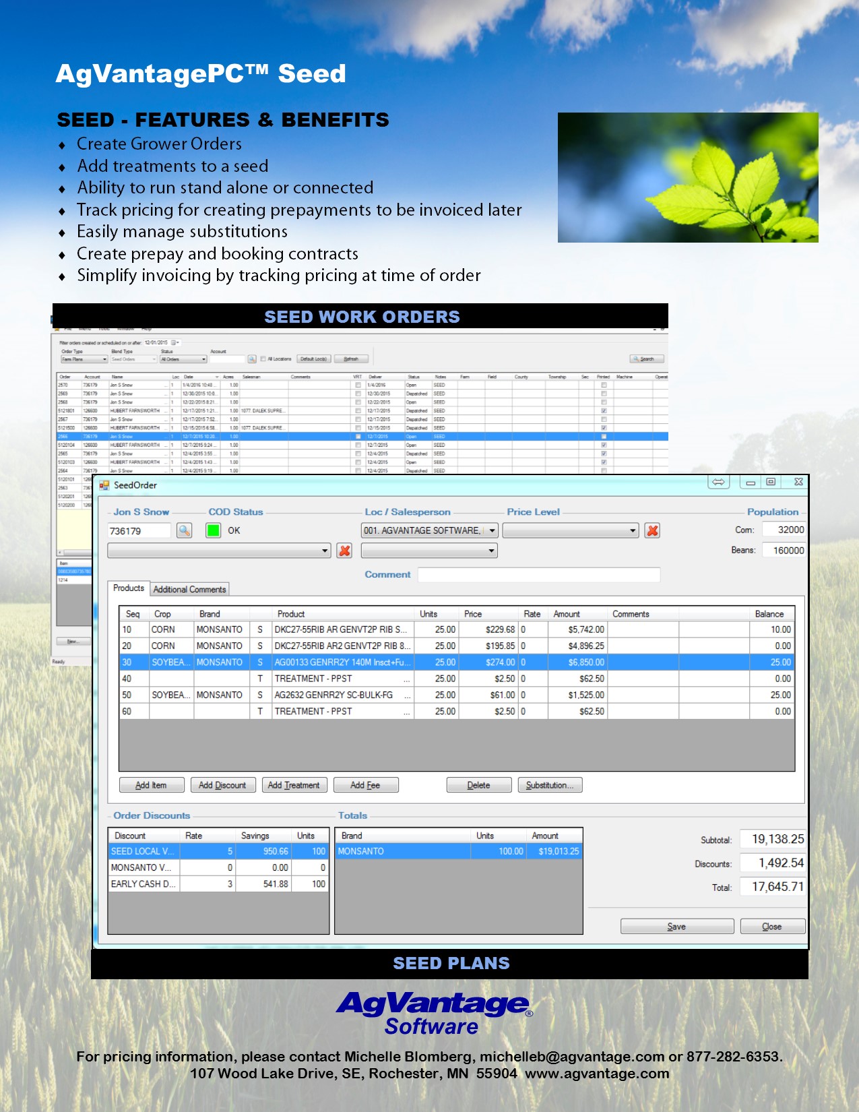Click the red X beside the wide dropdown under account number

344,551
